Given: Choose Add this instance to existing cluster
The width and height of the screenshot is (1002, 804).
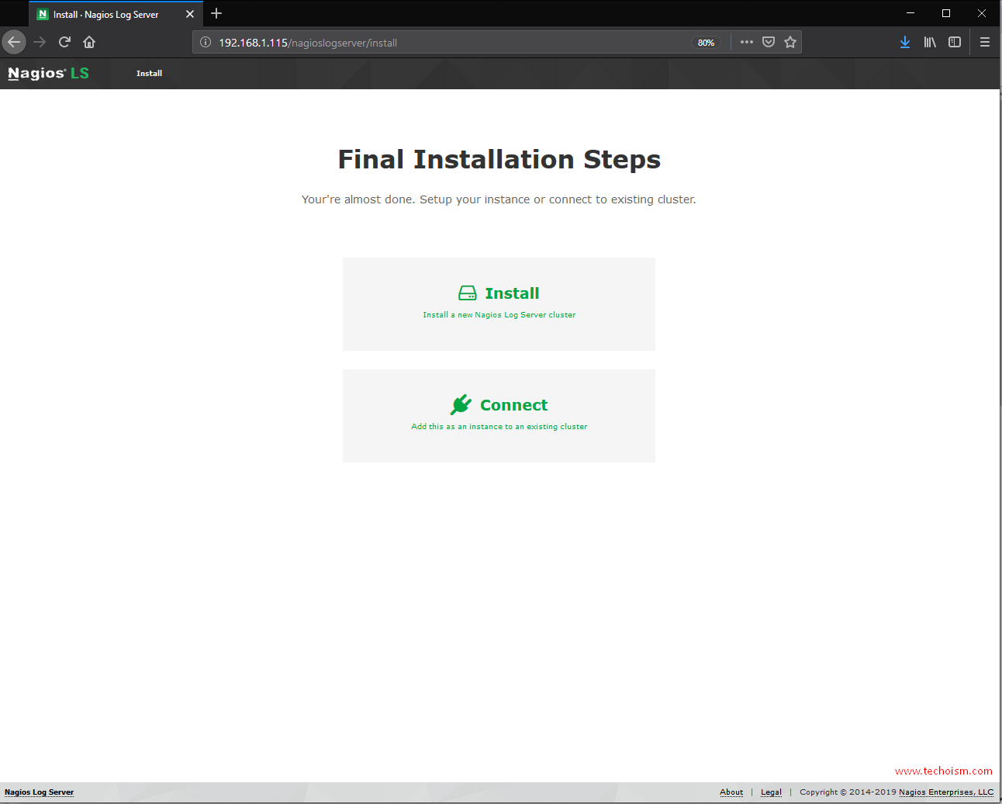Looking at the screenshot, I should click(x=499, y=416).
